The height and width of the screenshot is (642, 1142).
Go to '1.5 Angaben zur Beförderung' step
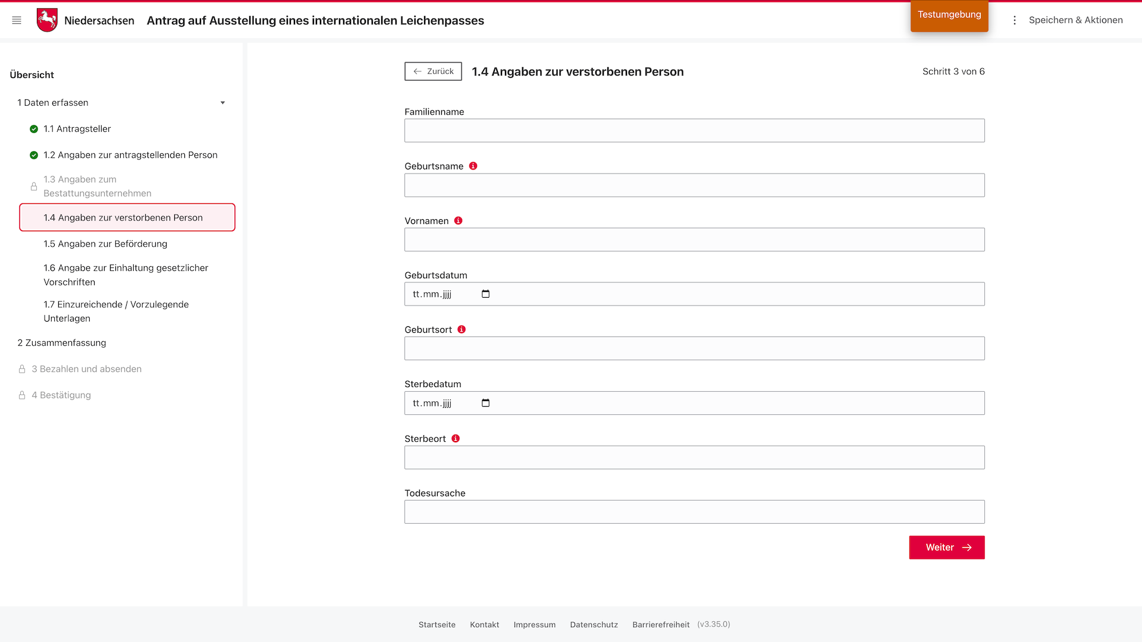105,244
